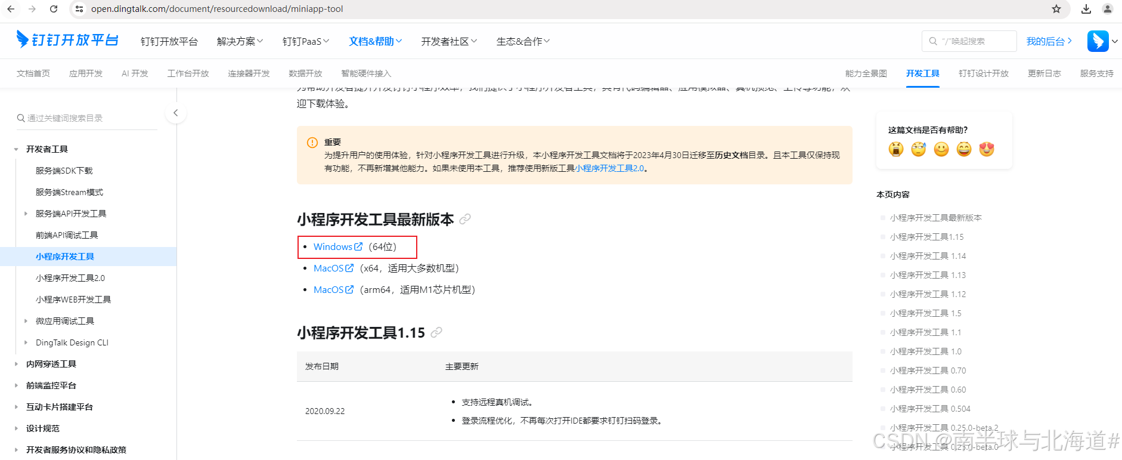Screen dimensions: 1122x460
Task: Open 前端API调试工具 in the sidebar
Action: click(x=67, y=235)
